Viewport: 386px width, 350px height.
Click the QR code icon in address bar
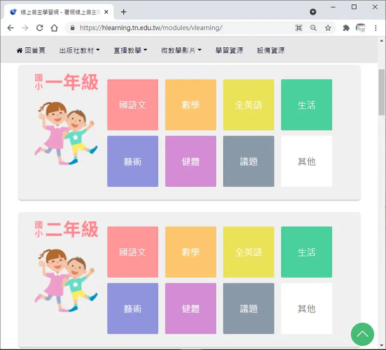pos(299,28)
